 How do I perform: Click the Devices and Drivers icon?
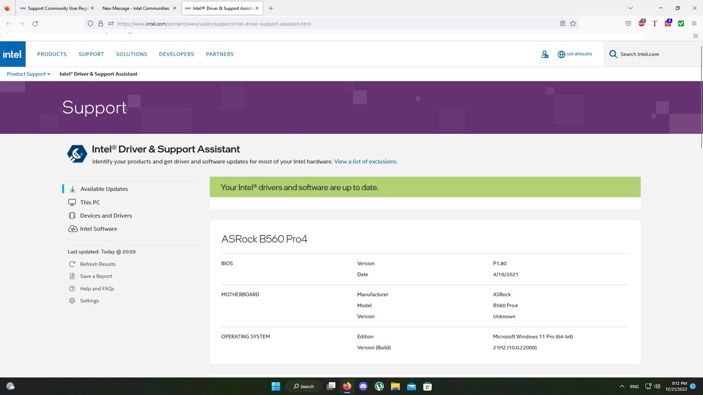[72, 216]
